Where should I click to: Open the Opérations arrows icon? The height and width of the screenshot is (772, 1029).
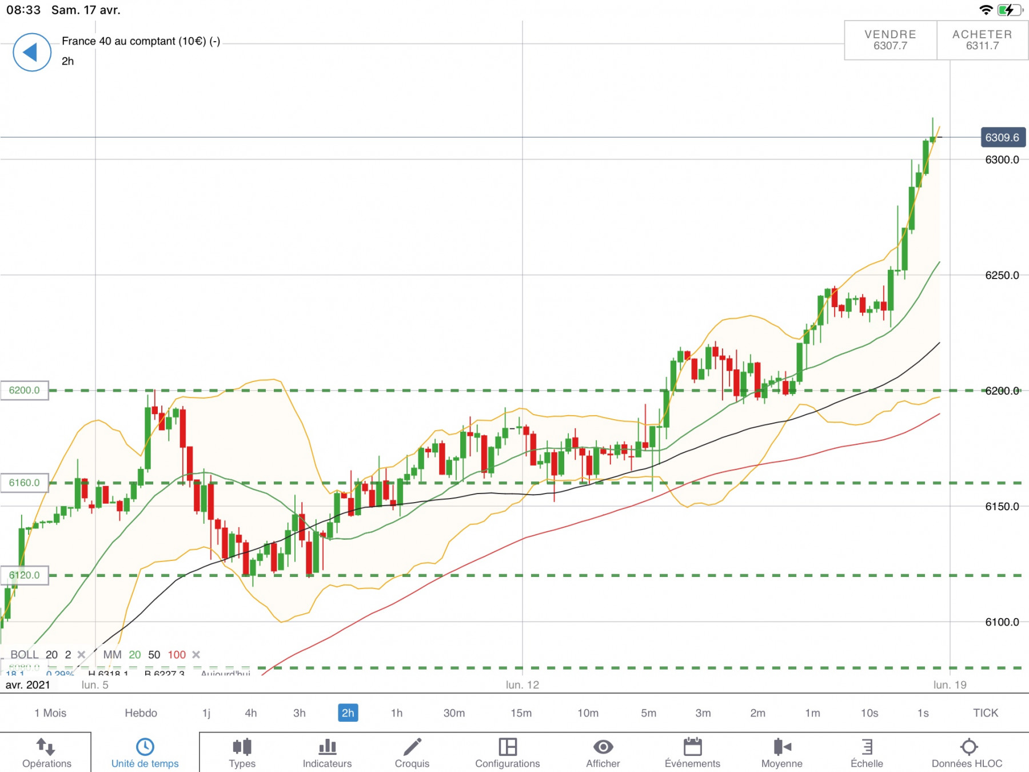(46, 746)
